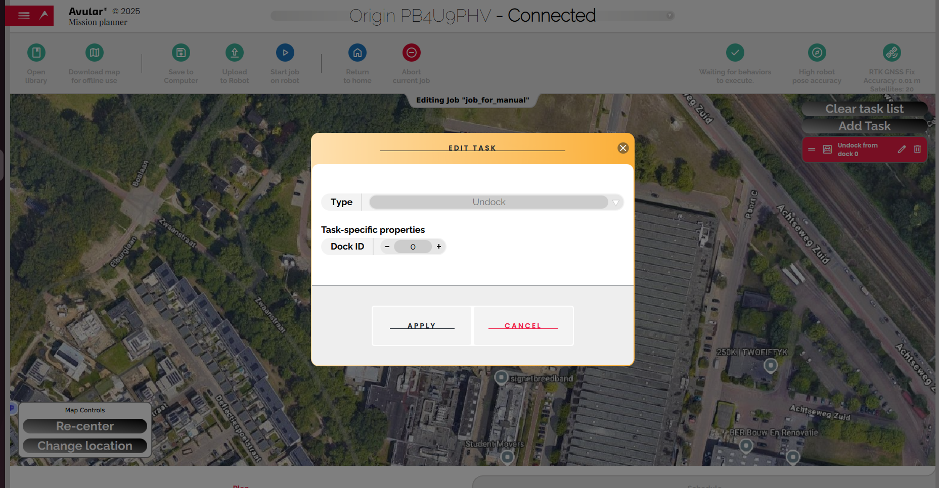Screen dimensions: 939x488
Task: Click the Abort current job icon
Action: pos(411,53)
